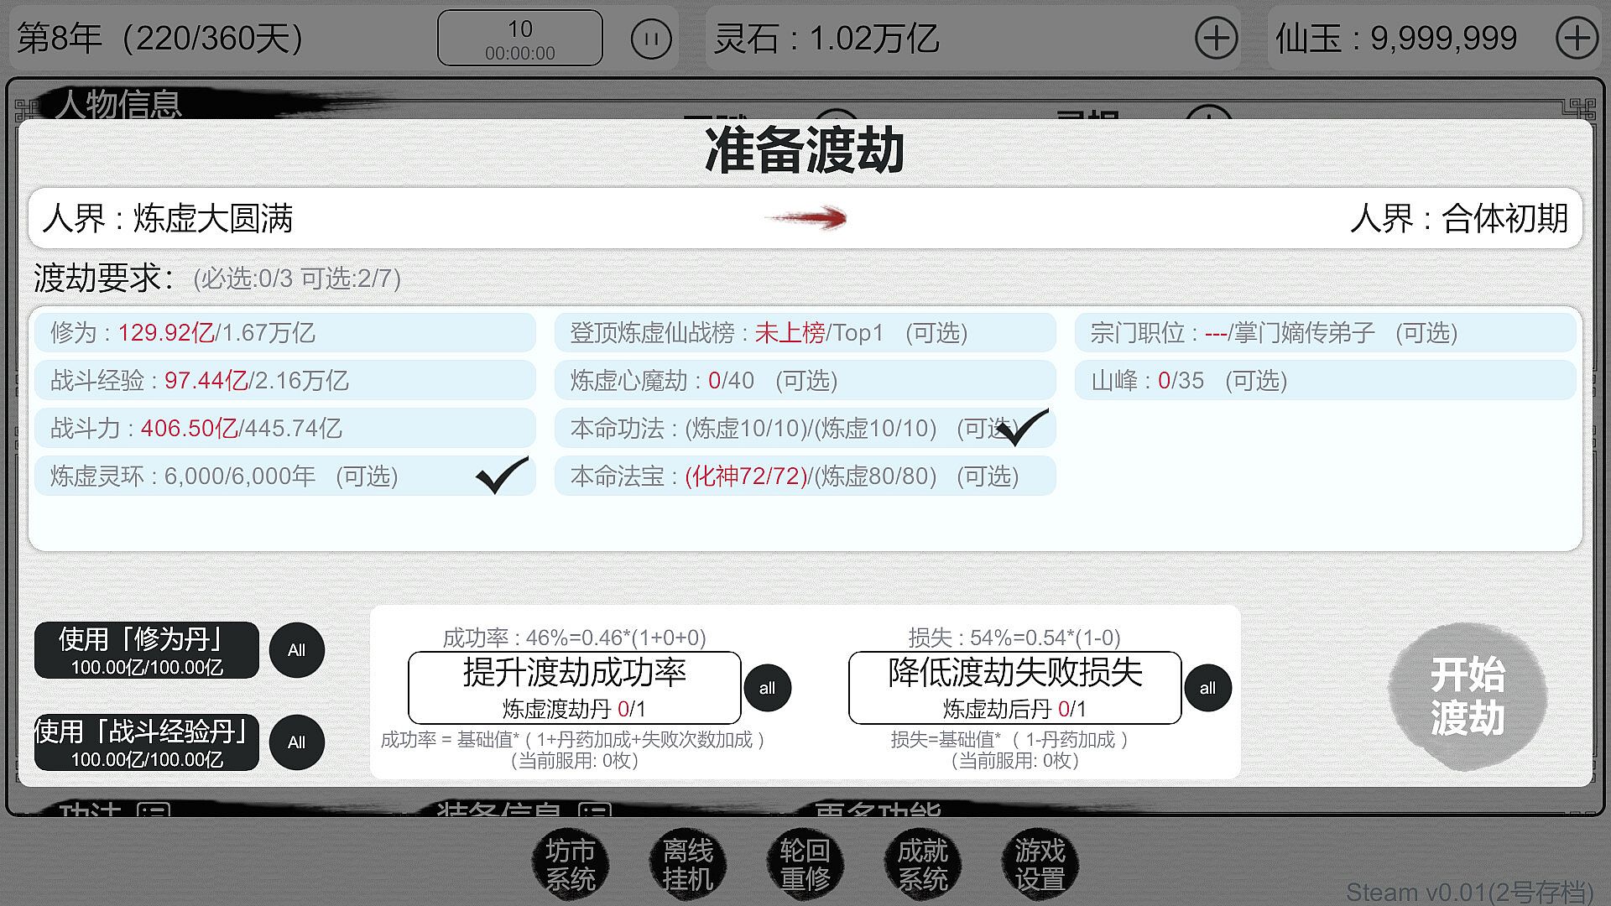The image size is (1611, 906).
Task: Toggle the 本命功法 optional requirement check
Action: point(1022,428)
